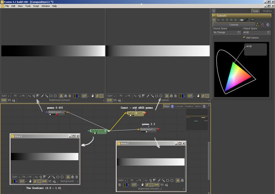Viewport: 275px width, 194px height.
Task: Toggle SmR button in Gamut1 viewer
Action: (109, 100)
